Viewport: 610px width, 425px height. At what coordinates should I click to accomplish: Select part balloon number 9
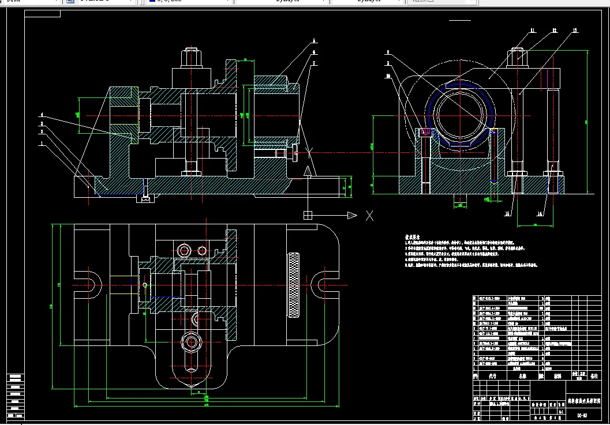[x=388, y=63]
